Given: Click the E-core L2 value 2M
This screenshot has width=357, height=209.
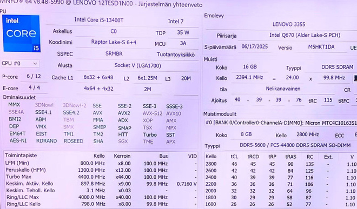Looking at the screenshot, I should pos(148,89).
